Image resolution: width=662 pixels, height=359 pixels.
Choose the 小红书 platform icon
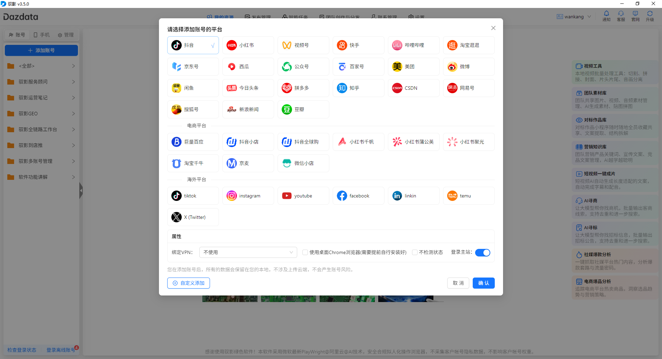pos(232,45)
